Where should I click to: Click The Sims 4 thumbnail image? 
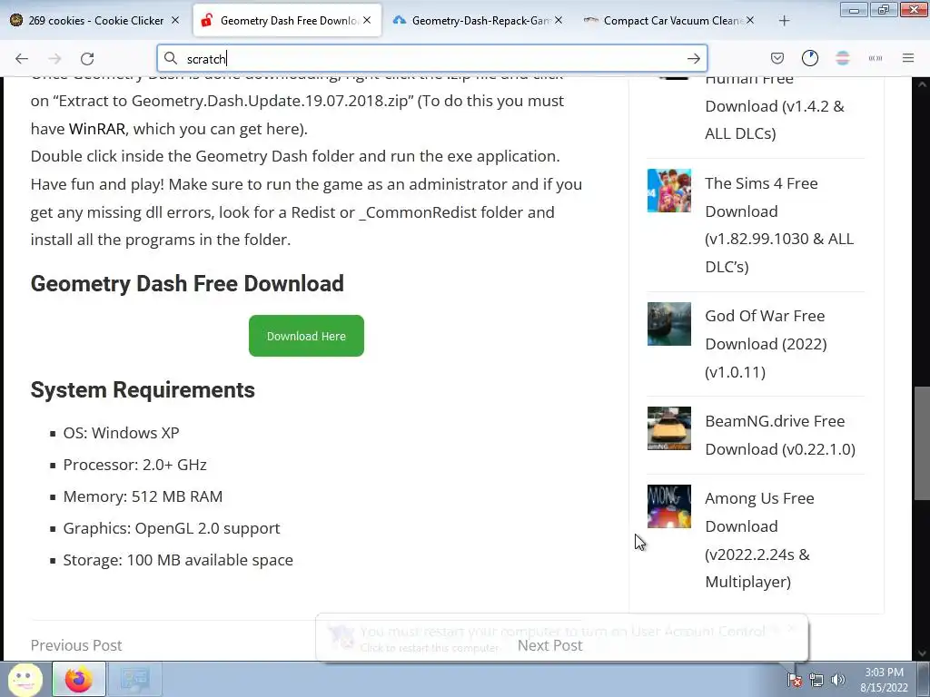pos(669,191)
